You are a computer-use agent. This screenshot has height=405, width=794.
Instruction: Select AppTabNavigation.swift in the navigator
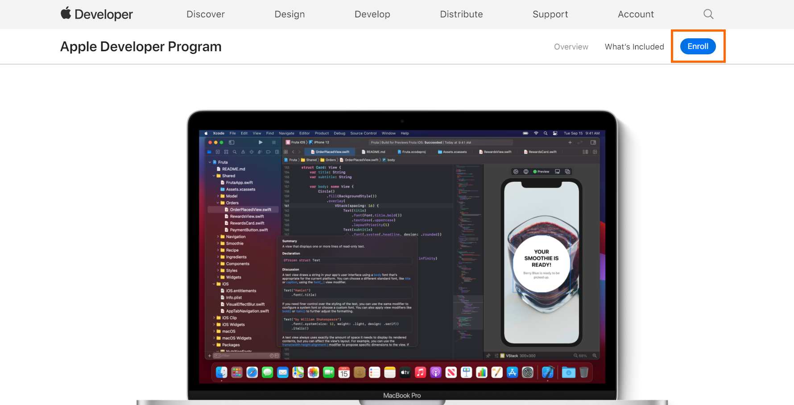click(x=244, y=311)
